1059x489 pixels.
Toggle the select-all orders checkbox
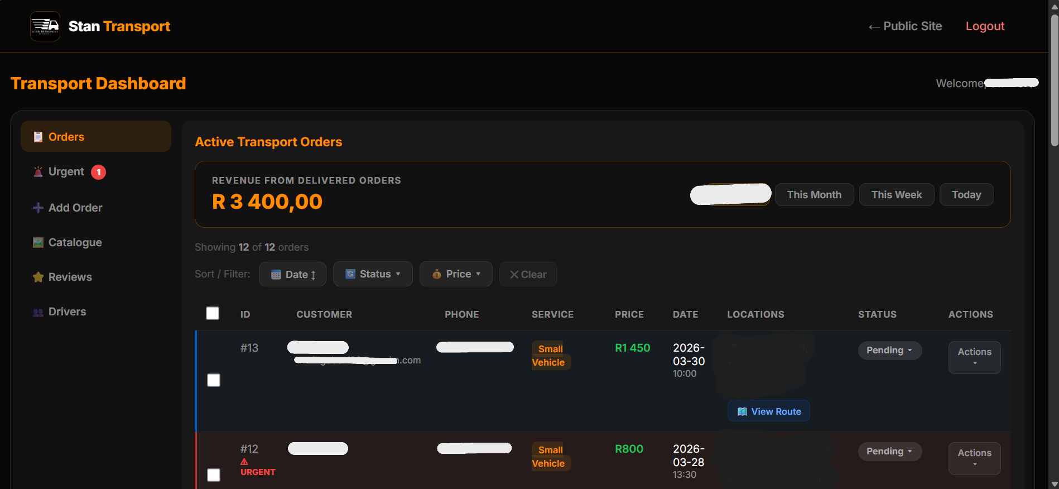coord(213,313)
